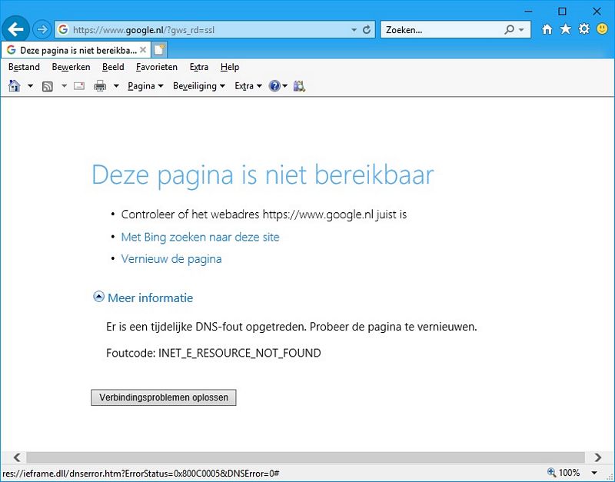
Task: Click the status bar res://ieframe.dll URL text
Action: pyautogui.click(x=141, y=473)
